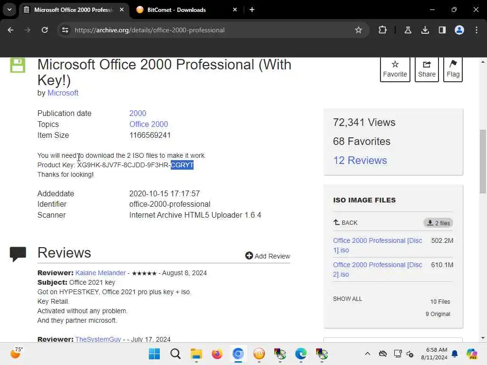Image resolution: width=487 pixels, height=365 pixels.
Task: Open File Explorer from taskbar
Action: point(196,354)
